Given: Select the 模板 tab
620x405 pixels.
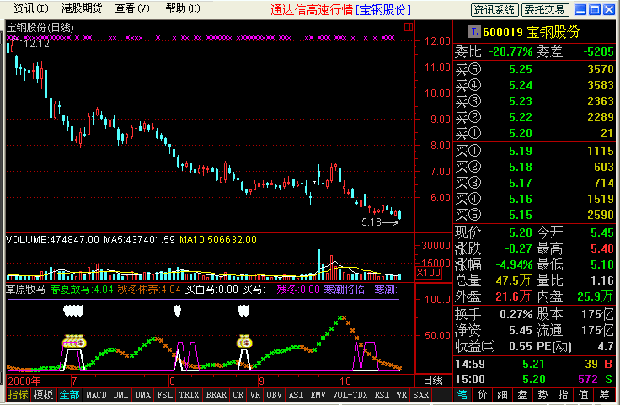Looking at the screenshot, I should click(x=43, y=395).
